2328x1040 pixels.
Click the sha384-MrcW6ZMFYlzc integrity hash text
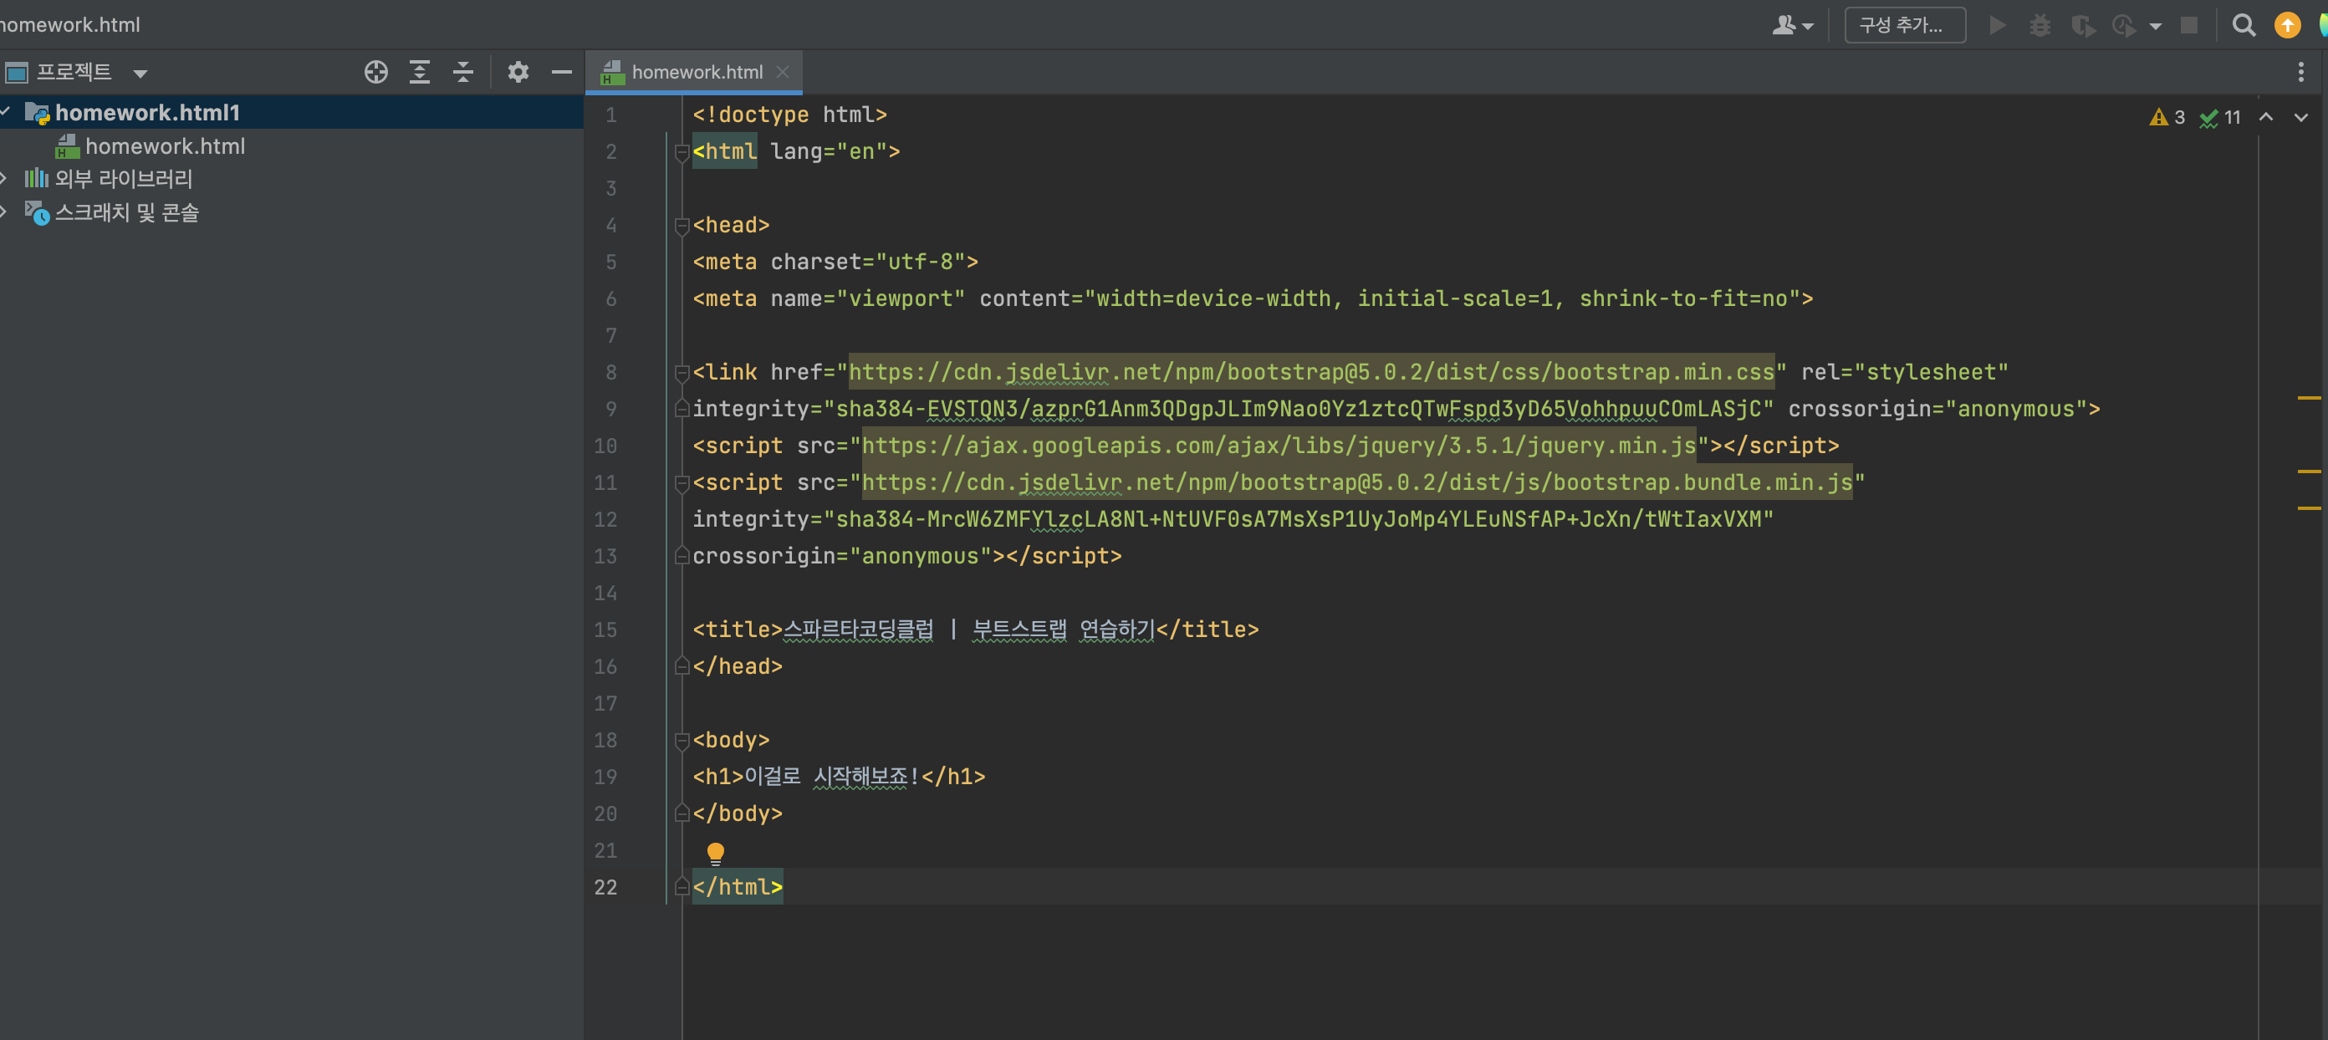pyautogui.click(x=1299, y=519)
